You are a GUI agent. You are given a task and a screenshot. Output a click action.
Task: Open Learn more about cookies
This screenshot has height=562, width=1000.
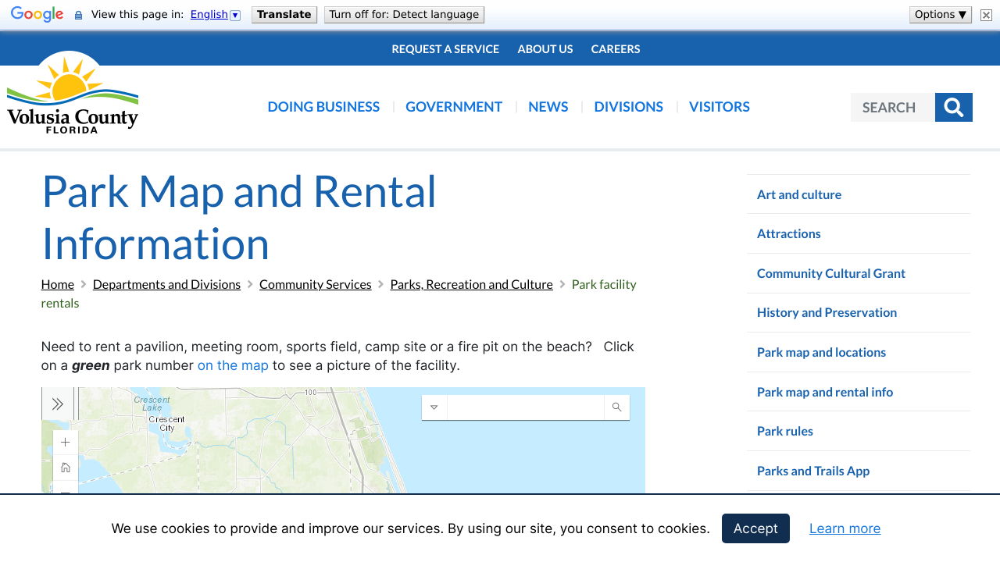845,528
